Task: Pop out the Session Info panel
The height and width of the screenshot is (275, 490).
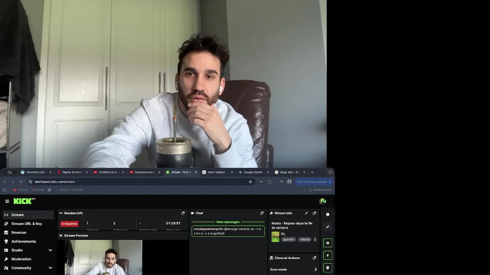Action: click(183, 213)
